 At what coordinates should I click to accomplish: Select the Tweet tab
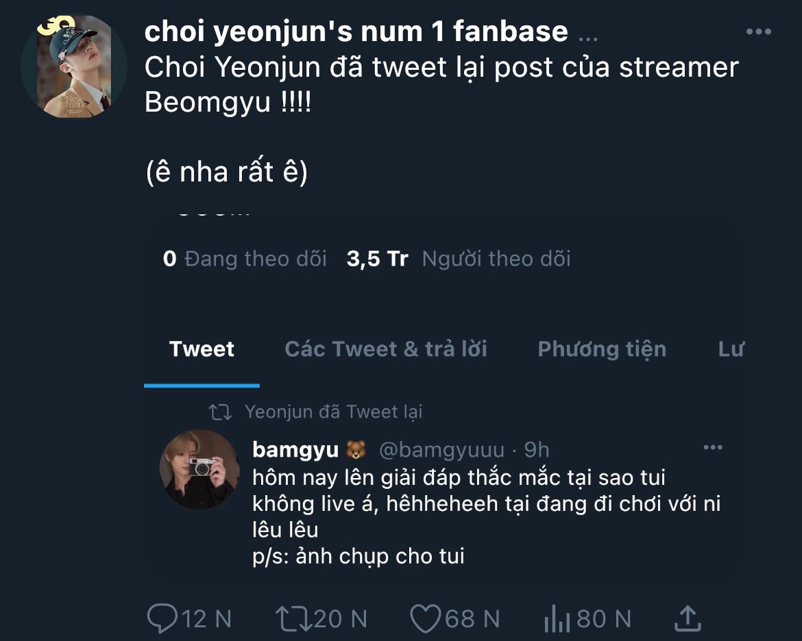[202, 349]
